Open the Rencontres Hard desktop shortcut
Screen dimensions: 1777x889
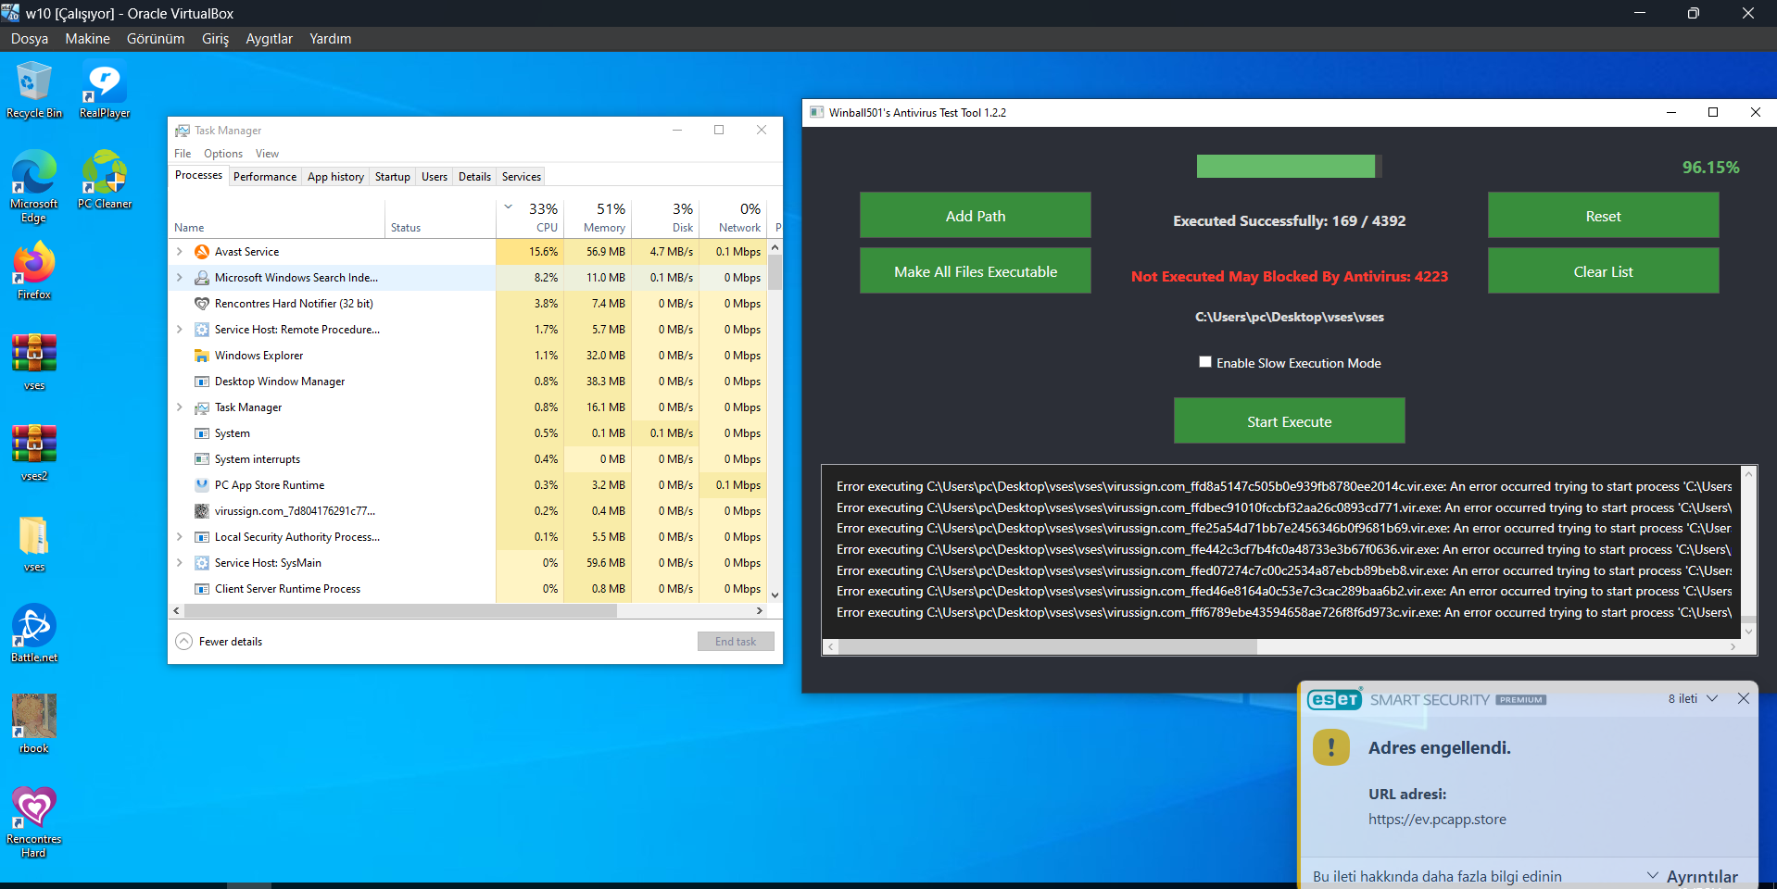pyautogui.click(x=34, y=822)
